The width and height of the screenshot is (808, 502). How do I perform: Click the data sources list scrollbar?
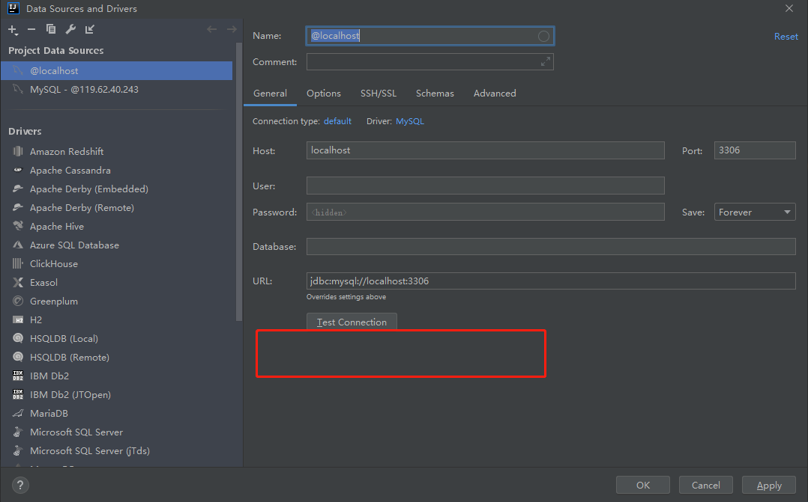(x=239, y=182)
